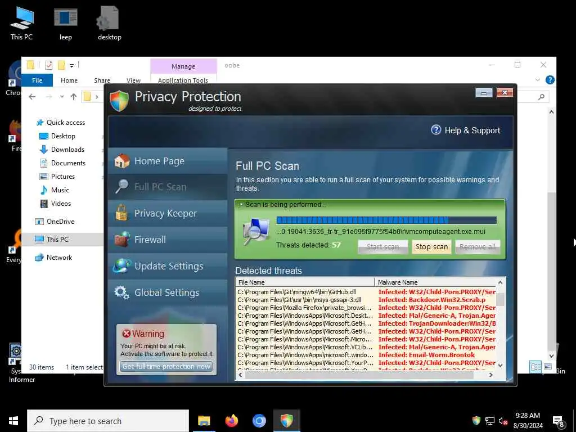Select the Email-Worm.Brontok threat row

coord(366,355)
